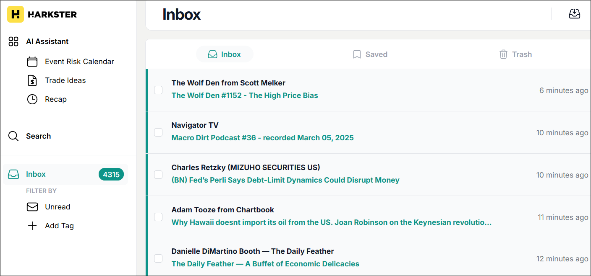Open the Recap page

pos(56,99)
